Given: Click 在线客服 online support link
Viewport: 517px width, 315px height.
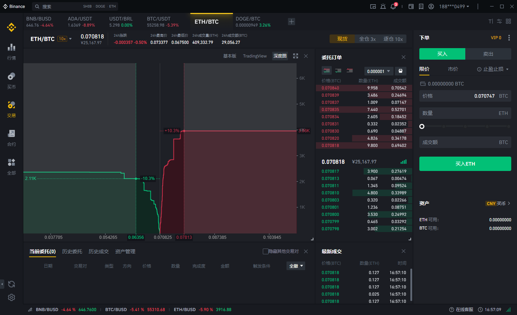Looking at the screenshot, I should pos(461,310).
